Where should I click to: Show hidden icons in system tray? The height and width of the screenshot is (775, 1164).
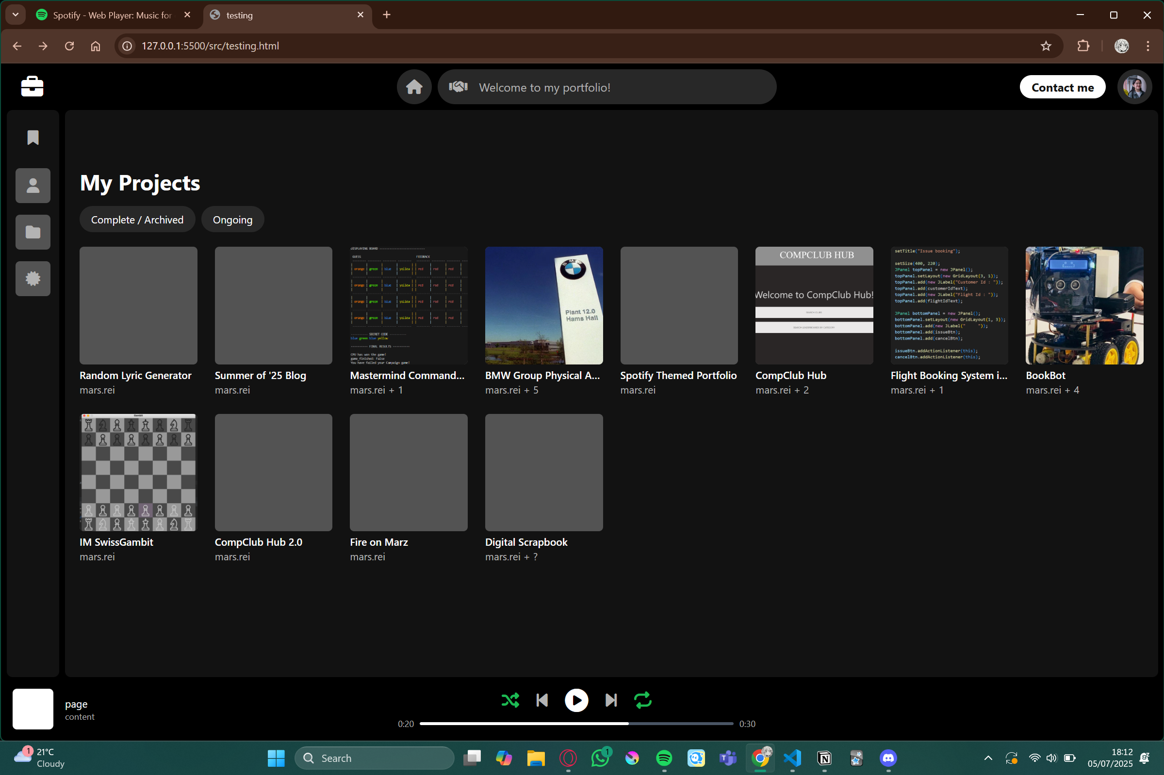(x=988, y=758)
